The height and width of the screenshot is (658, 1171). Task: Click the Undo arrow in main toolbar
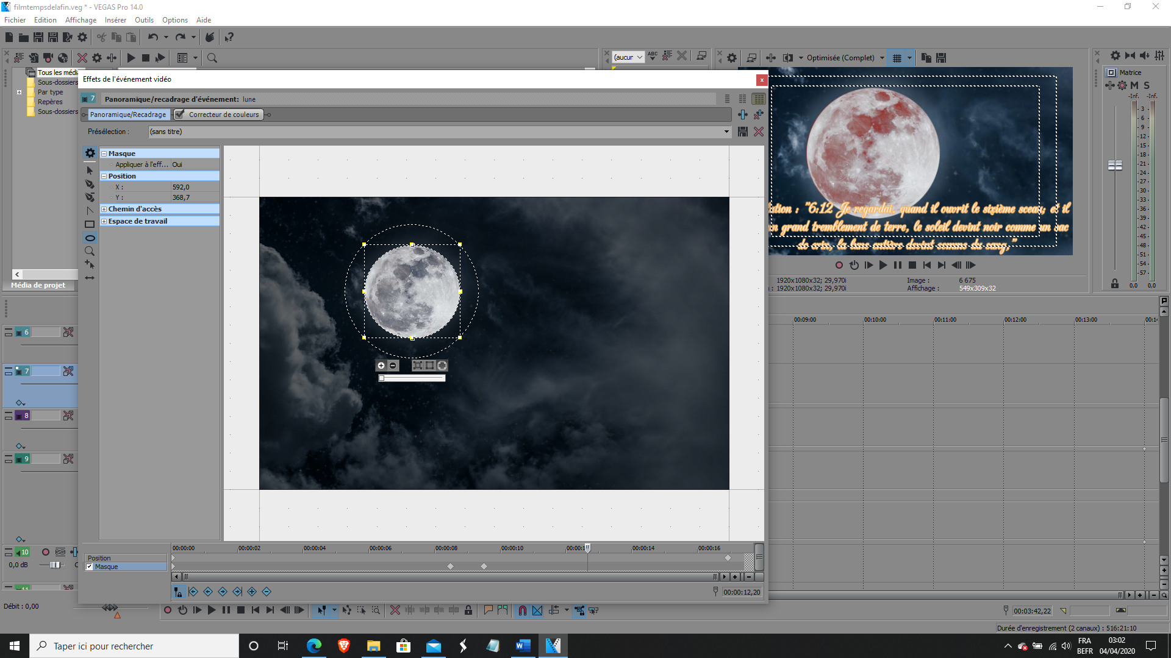point(152,37)
